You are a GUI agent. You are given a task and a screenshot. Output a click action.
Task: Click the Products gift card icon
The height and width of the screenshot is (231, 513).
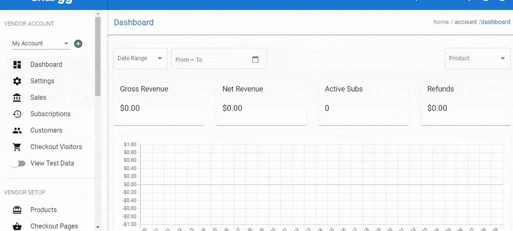tap(17, 210)
